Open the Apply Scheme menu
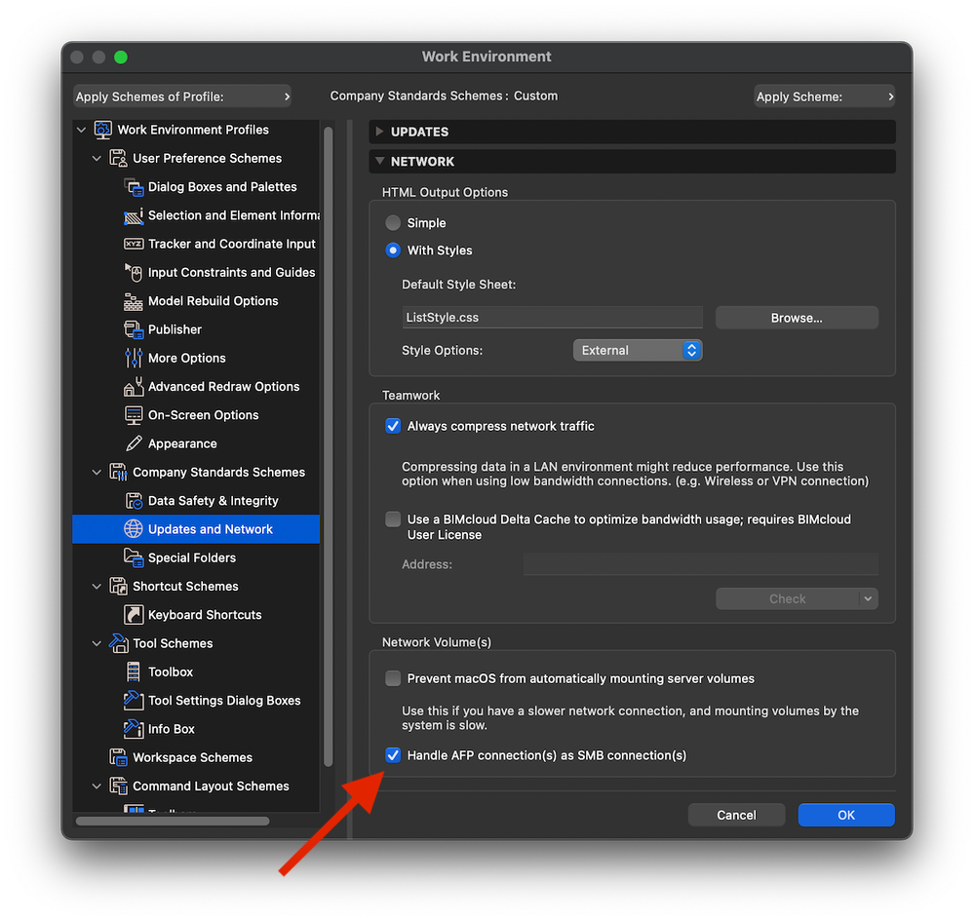Screen dimensions: 974x921 pyautogui.click(x=824, y=96)
